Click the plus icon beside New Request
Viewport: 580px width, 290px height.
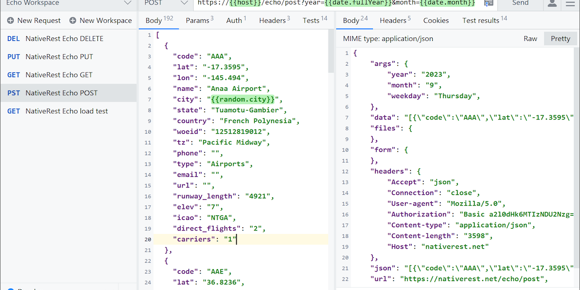tap(11, 20)
